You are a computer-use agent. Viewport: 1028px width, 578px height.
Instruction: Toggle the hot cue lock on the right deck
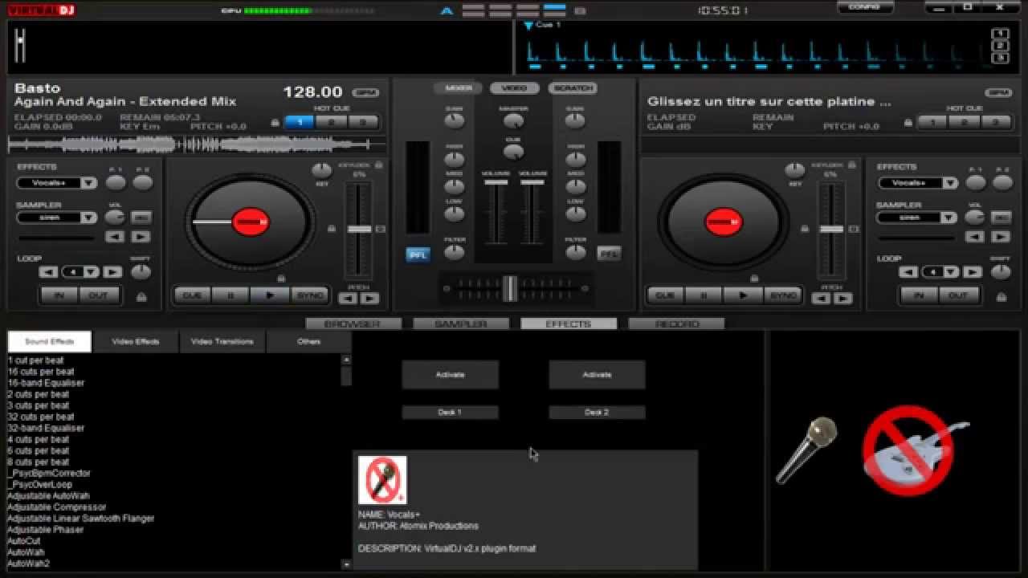click(908, 123)
